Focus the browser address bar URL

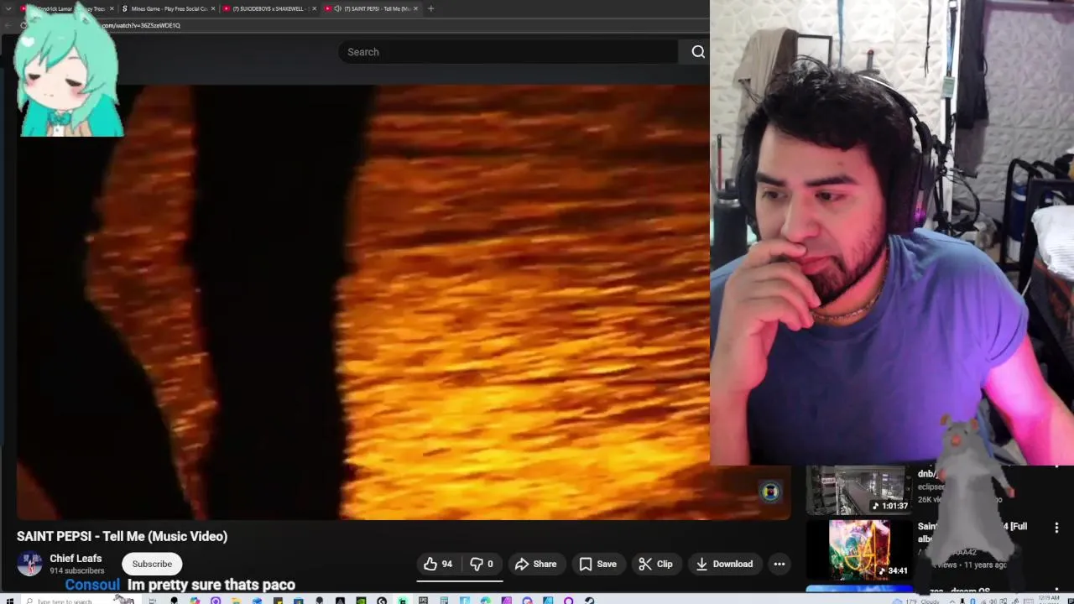tap(143, 25)
